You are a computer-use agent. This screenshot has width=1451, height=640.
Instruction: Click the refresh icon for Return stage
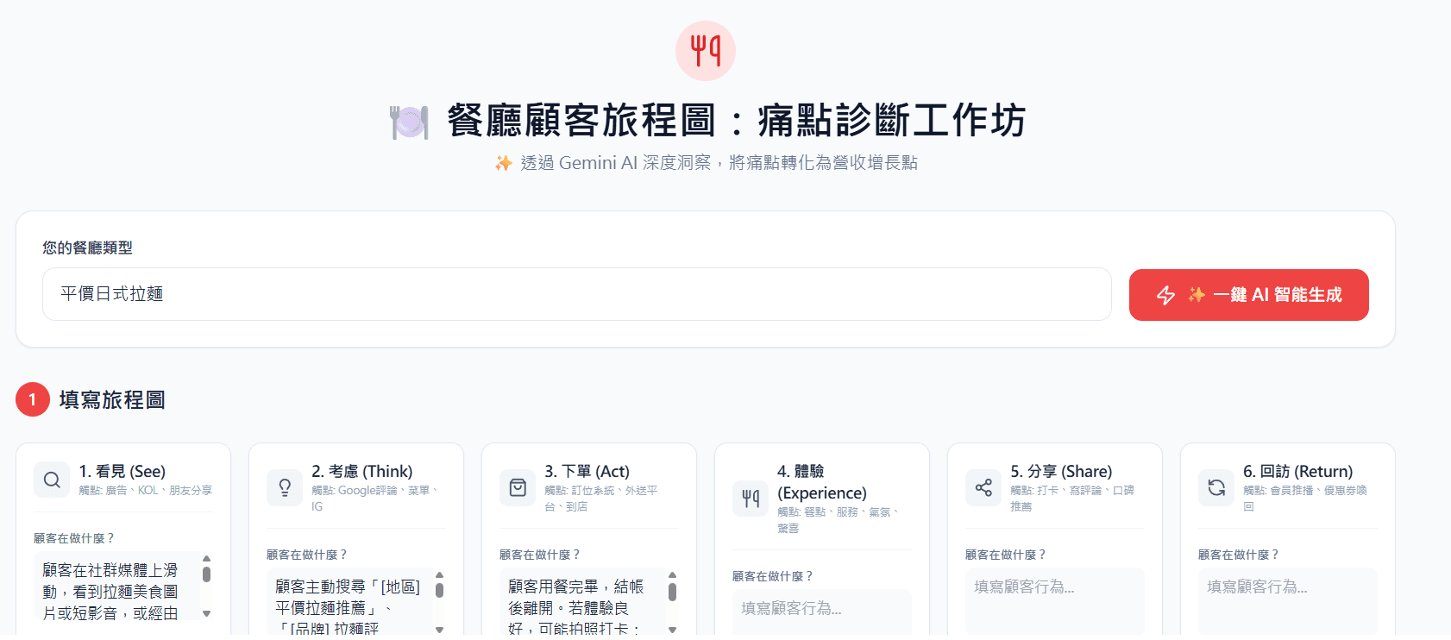(x=1216, y=487)
